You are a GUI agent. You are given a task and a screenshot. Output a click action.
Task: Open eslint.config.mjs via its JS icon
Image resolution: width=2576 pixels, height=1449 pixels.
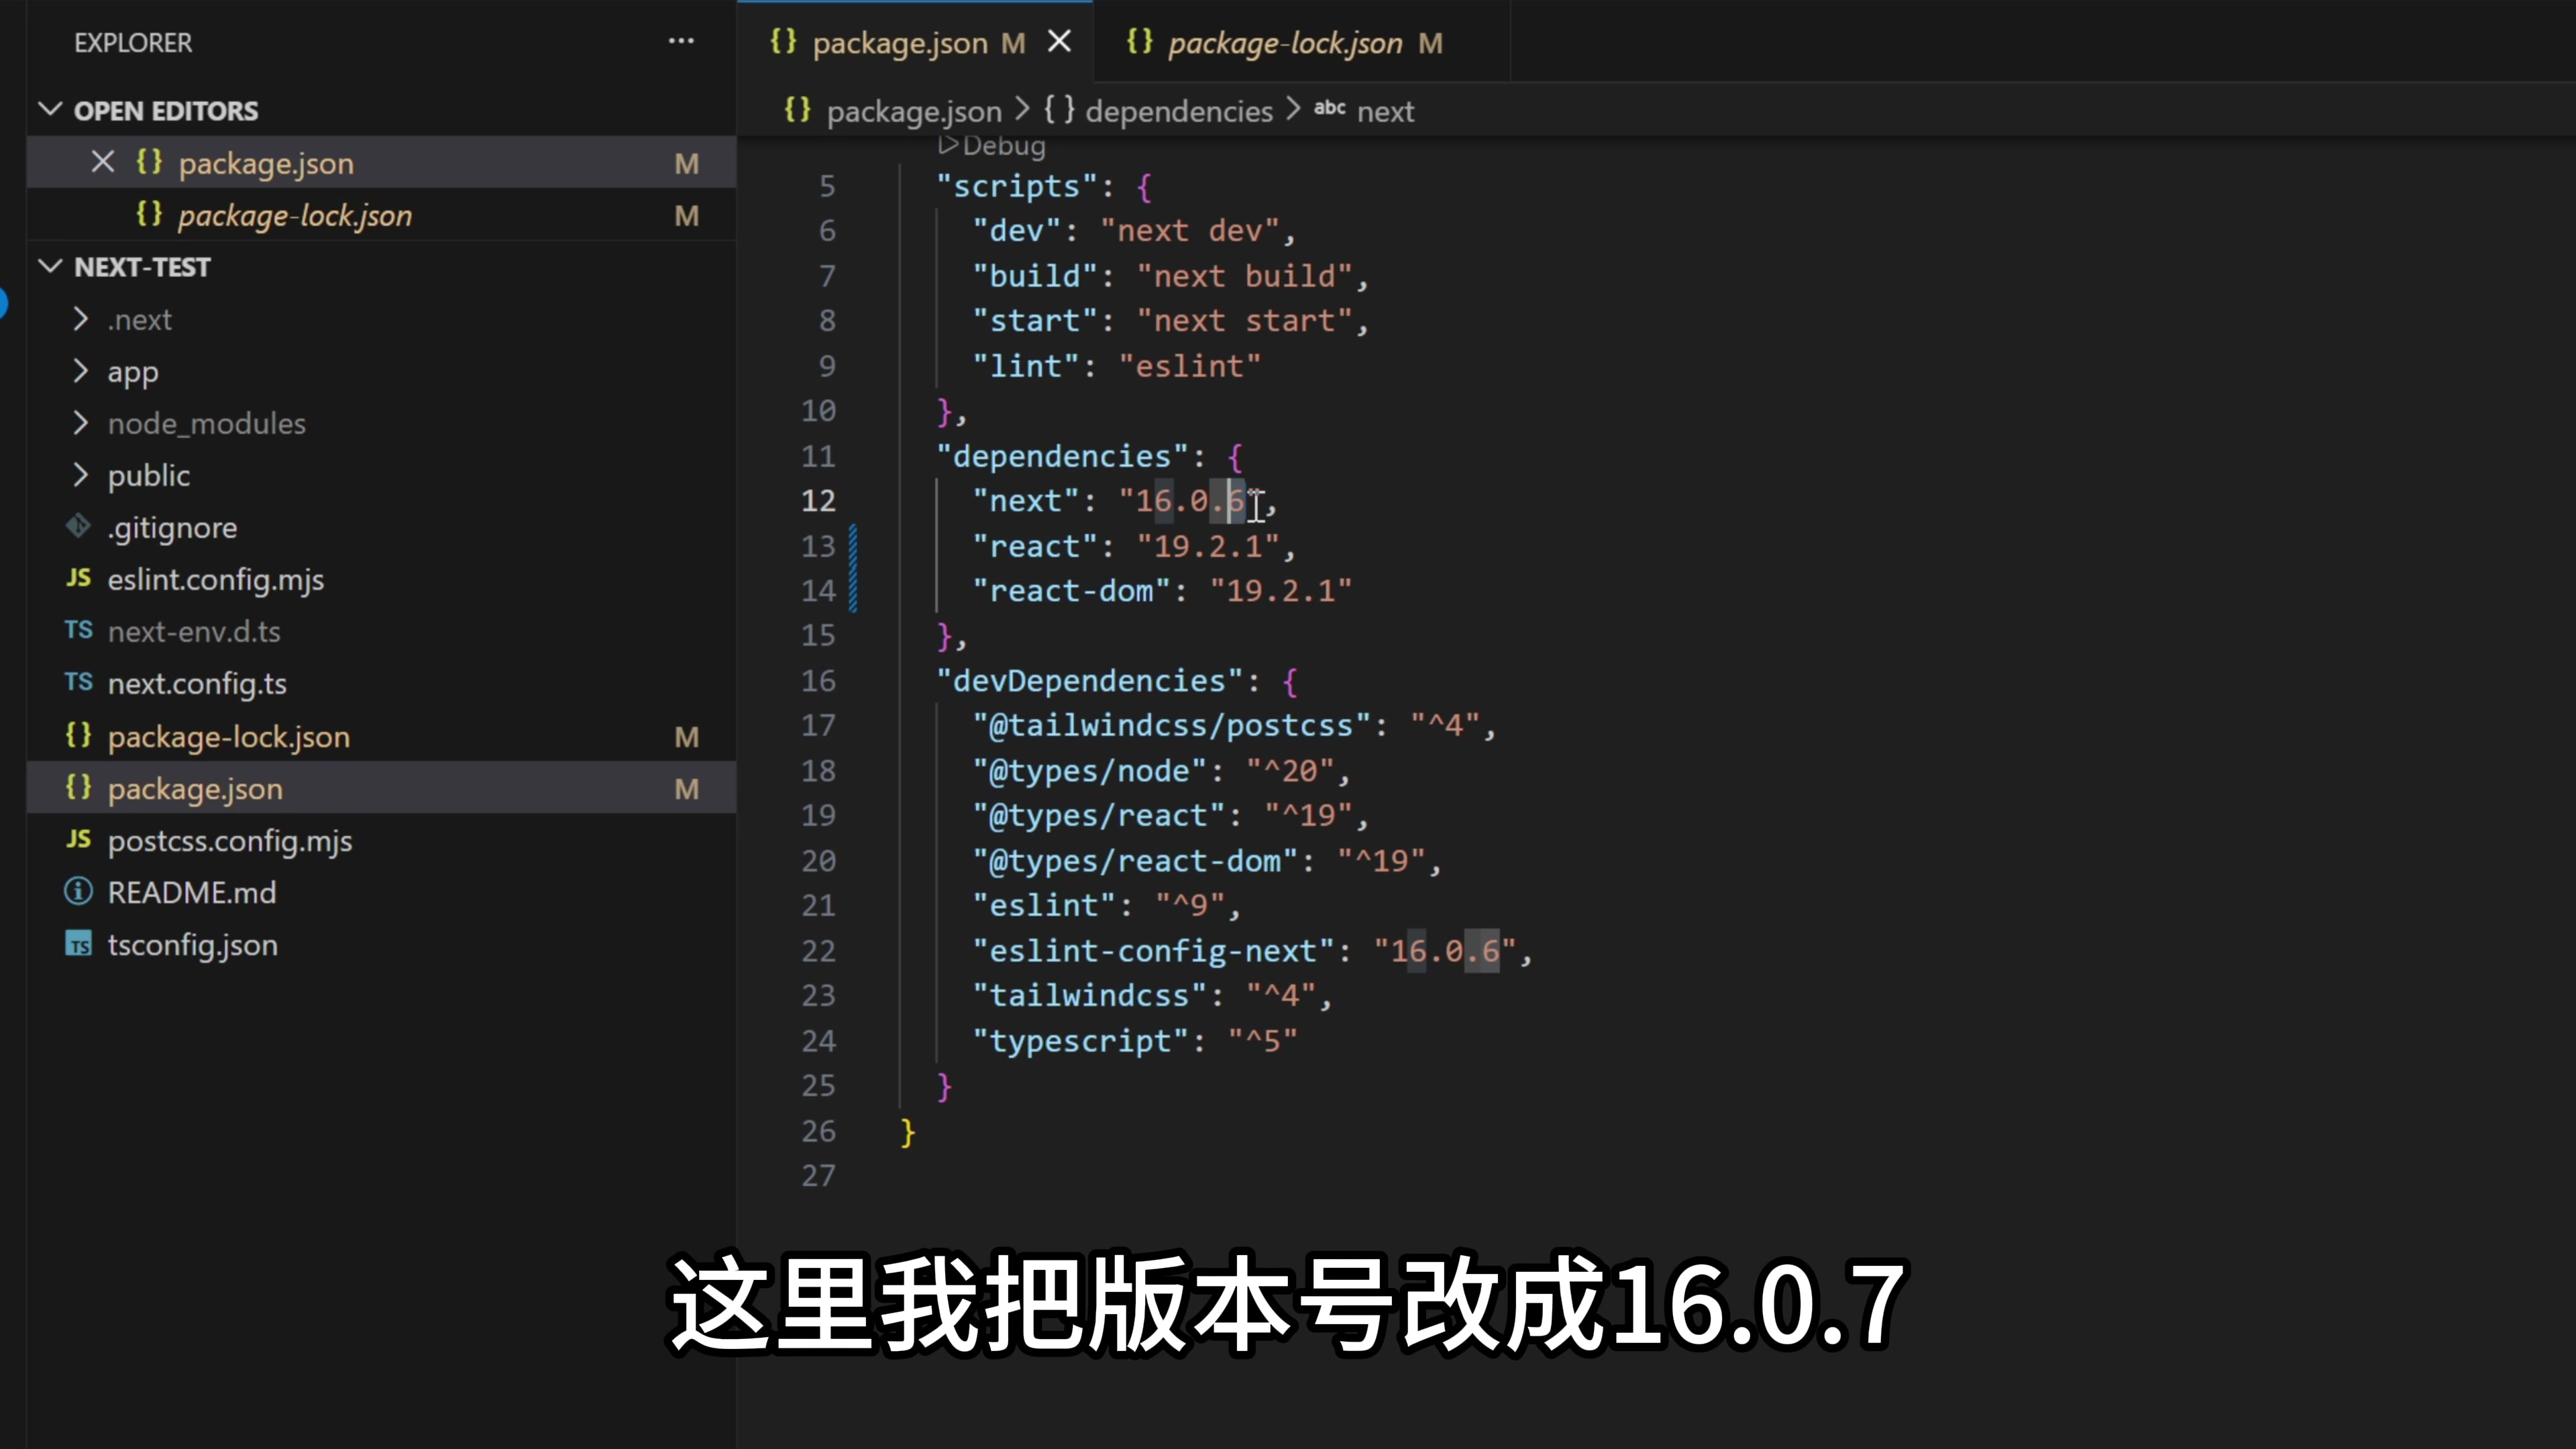(x=78, y=579)
